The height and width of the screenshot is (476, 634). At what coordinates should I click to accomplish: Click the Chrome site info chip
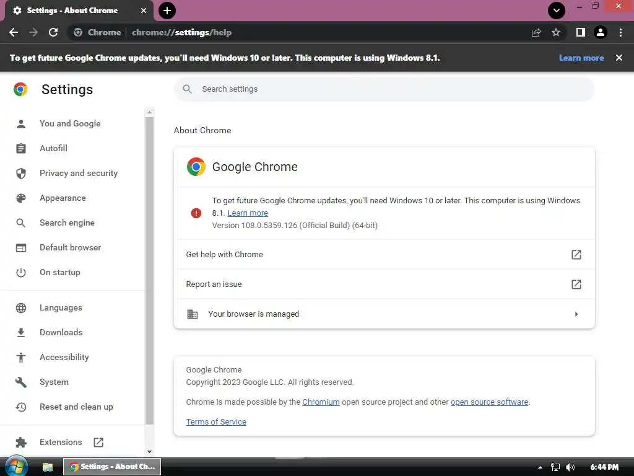[x=97, y=32]
